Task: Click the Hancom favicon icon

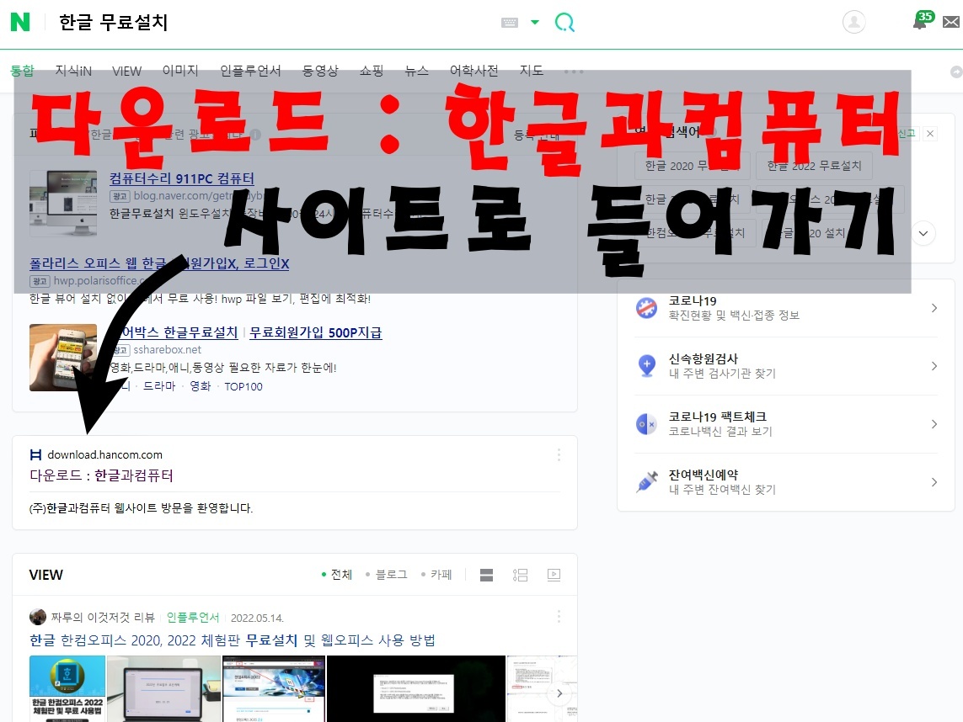Action: 35,454
